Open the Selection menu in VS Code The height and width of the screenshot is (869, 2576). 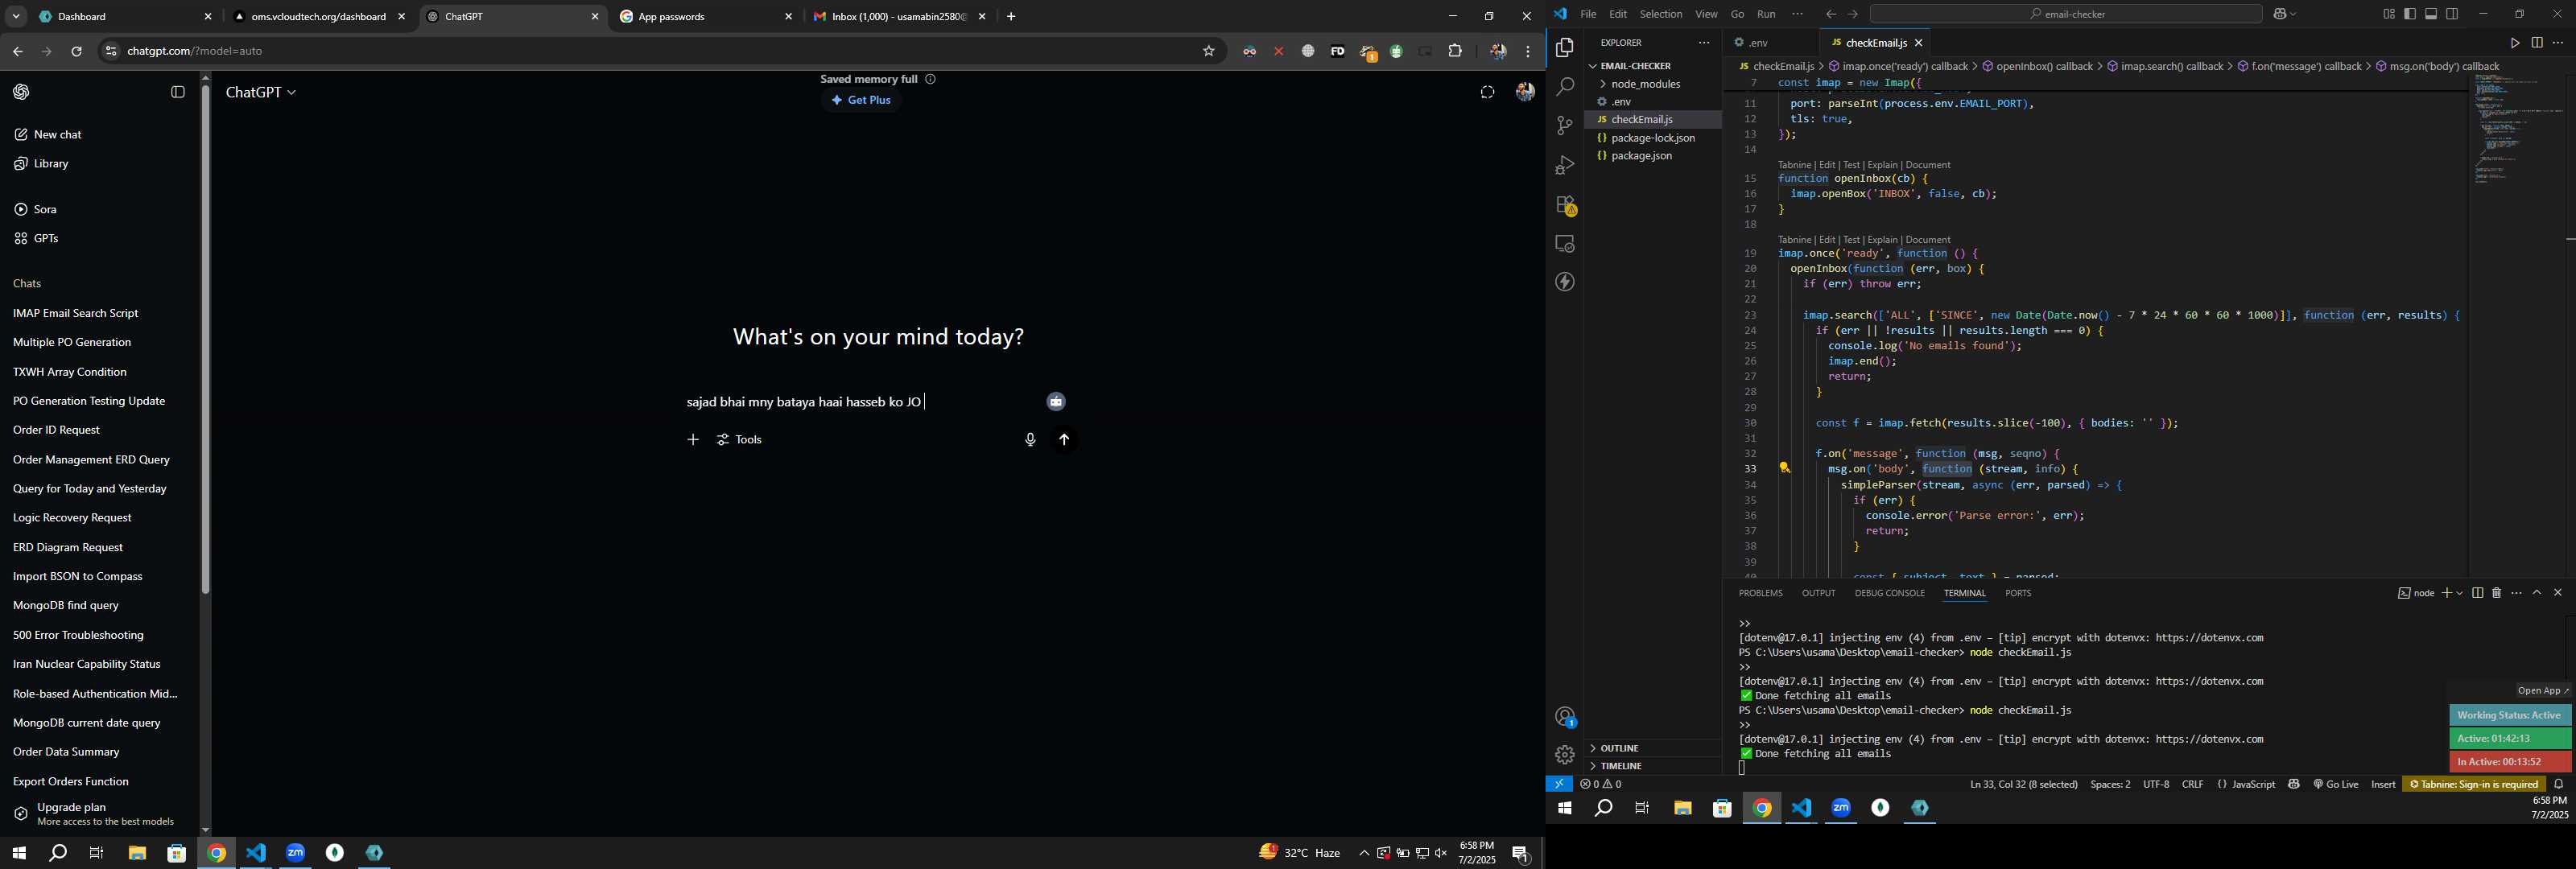click(1660, 14)
